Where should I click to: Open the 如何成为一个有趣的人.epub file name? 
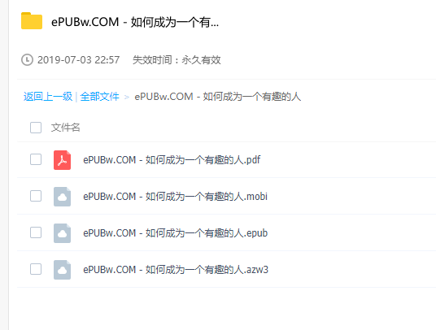point(176,233)
